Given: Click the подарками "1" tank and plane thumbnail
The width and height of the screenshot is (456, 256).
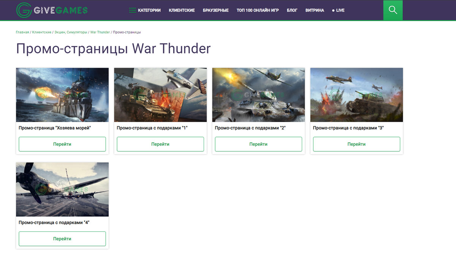Looking at the screenshot, I should [x=160, y=95].
